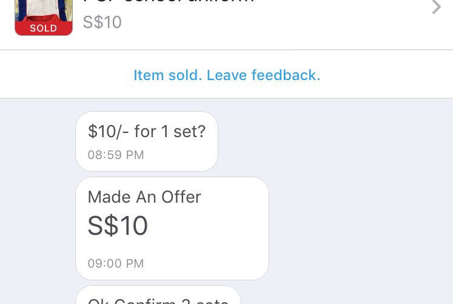Image resolution: width=453 pixels, height=304 pixels.
Task: Select the "Ok Confirm 2 sets" message
Action: (x=158, y=299)
